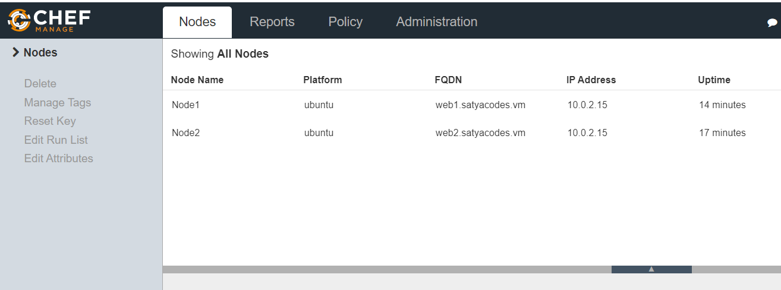The height and width of the screenshot is (290, 781).
Task: Click Delete in the sidebar
Action: [x=40, y=84]
